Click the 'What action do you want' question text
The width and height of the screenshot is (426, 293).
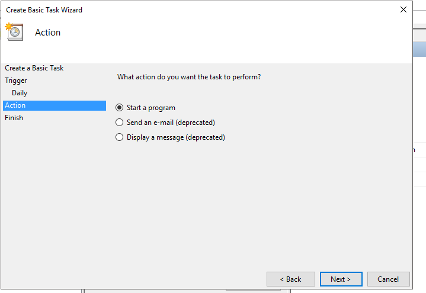(189, 77)
